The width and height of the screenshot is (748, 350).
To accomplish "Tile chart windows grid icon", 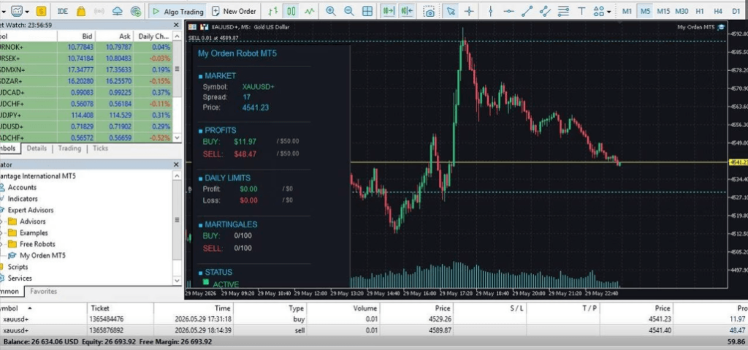I will pos(367,10).
